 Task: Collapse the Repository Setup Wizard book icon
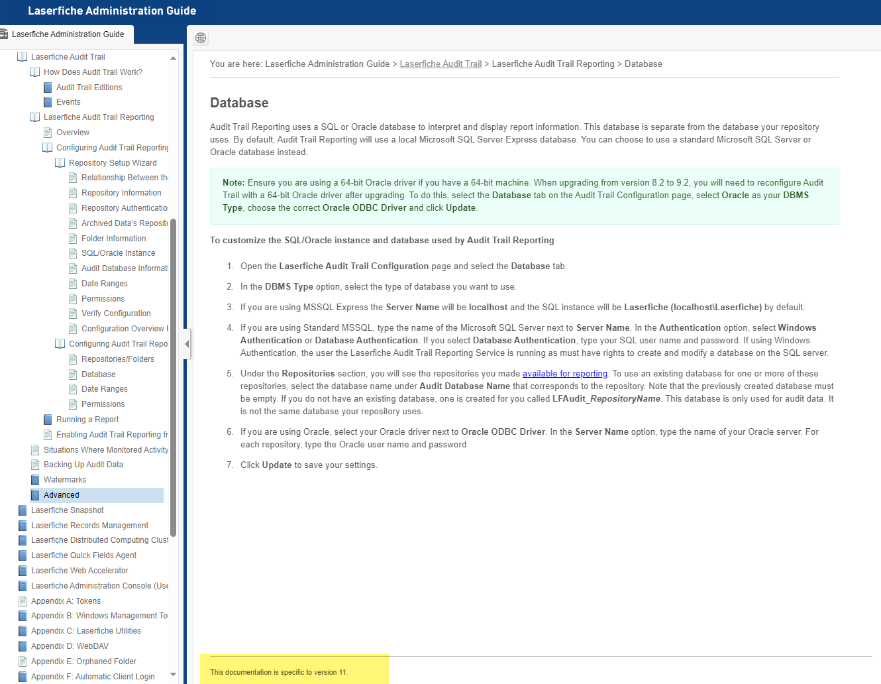point(60,163)
